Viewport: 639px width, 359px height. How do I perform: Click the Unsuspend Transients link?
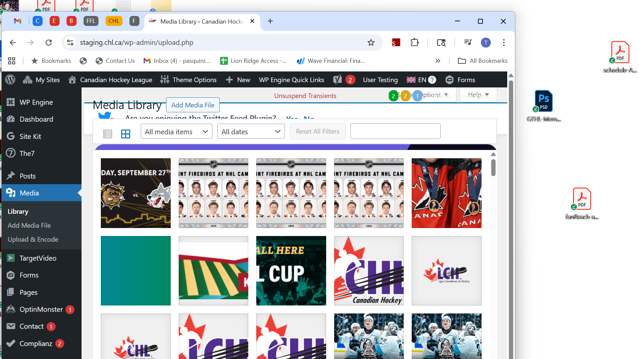[x=305, y=96]
